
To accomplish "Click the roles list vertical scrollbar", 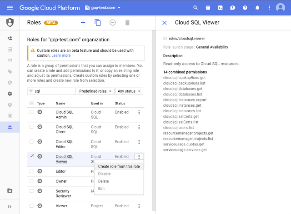I will pos(154,120).
